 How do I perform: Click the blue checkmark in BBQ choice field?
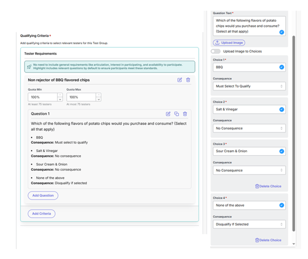tap(282, 67)
